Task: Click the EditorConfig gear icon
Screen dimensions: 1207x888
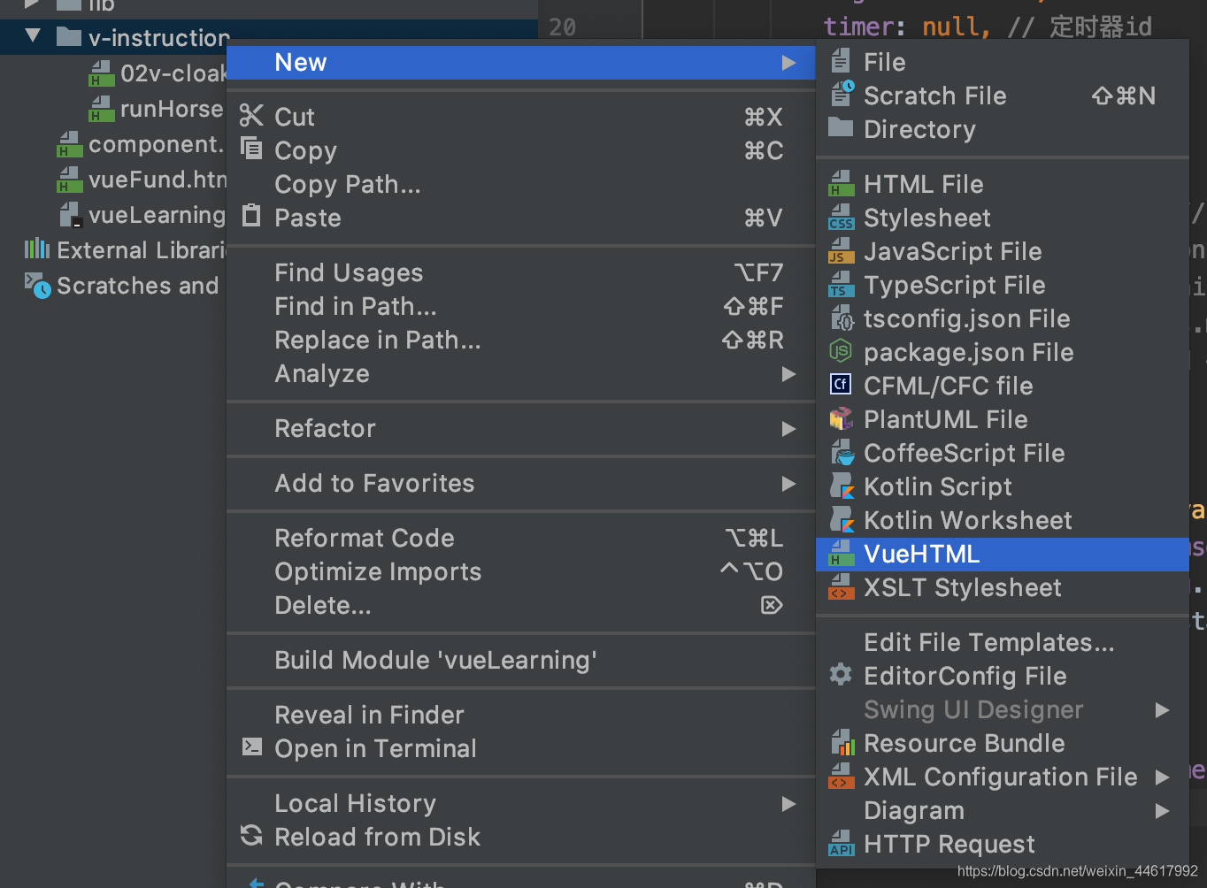Action: (841, 675)
